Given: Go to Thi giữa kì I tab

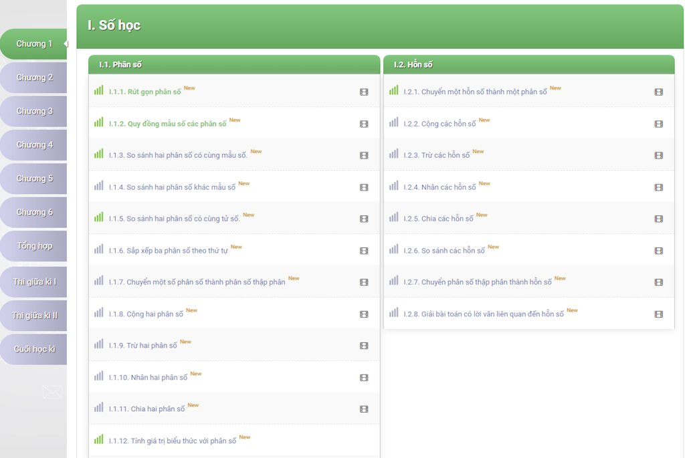Looking at the screenshot, I should [34, 281].
